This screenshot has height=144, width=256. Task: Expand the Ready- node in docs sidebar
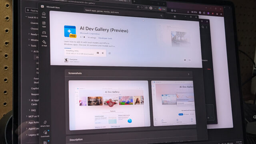[x=29, y=34]
